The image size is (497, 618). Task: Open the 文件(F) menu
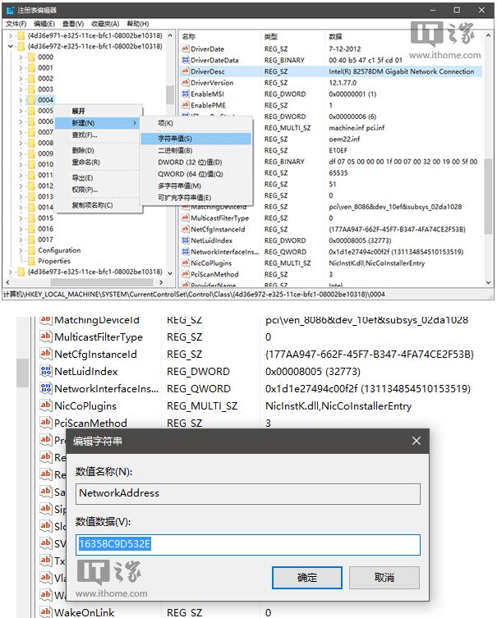point(16,25)
